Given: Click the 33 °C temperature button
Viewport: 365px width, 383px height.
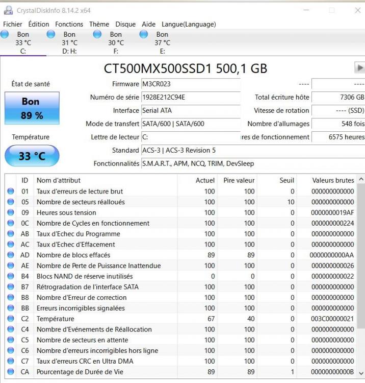Looking at the screenshot, I should 32,156.
